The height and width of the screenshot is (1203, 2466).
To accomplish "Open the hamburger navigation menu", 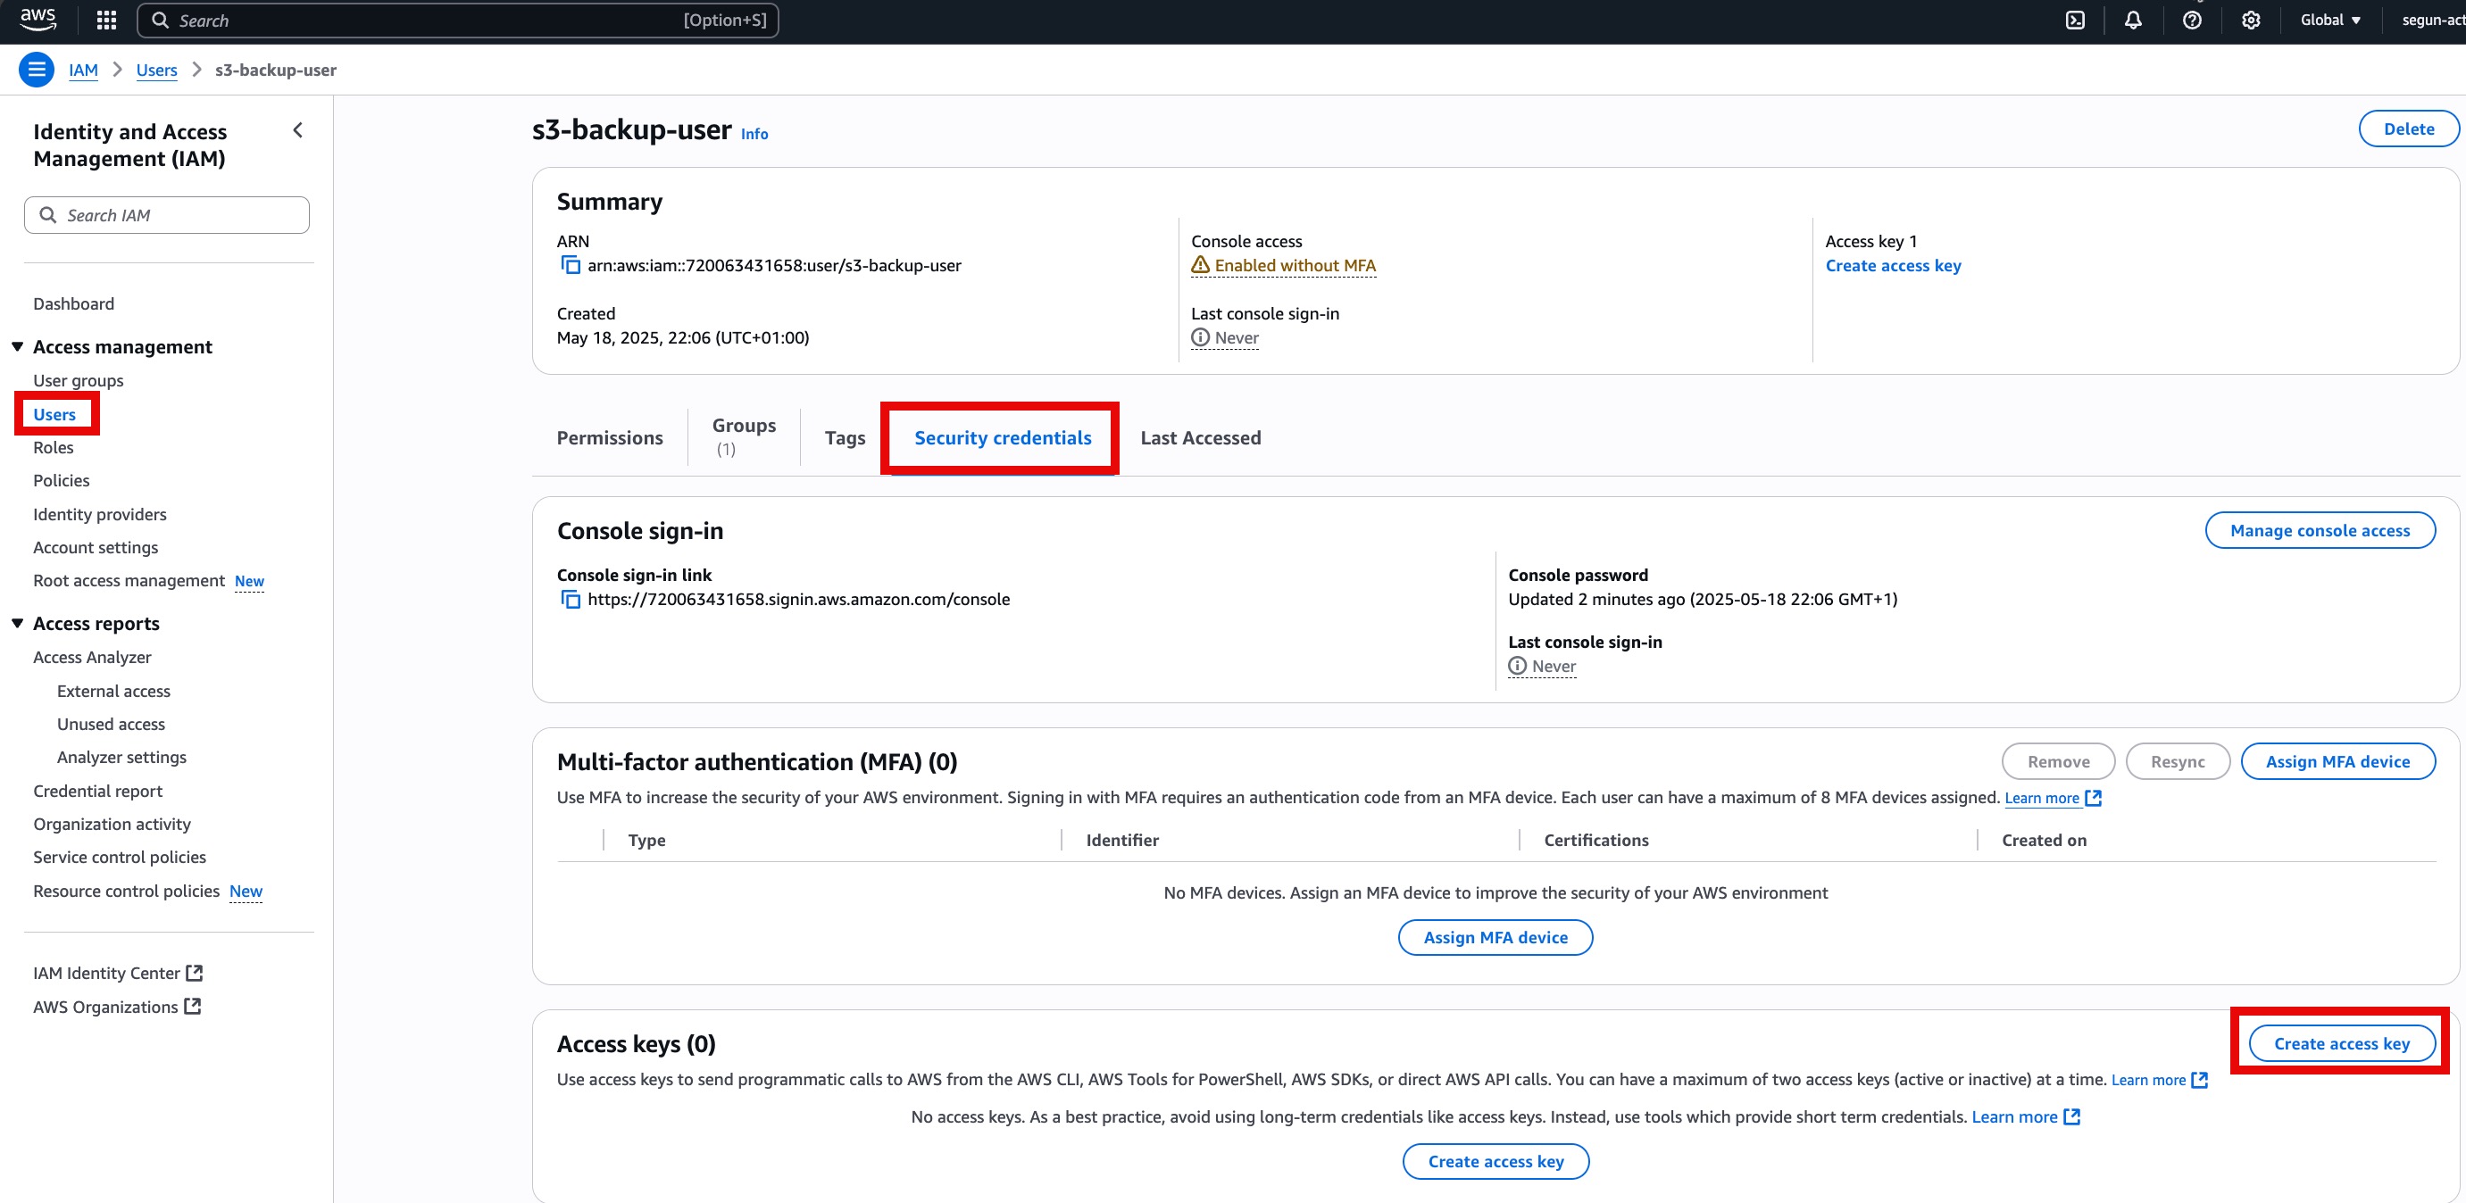I will [37, 69].
